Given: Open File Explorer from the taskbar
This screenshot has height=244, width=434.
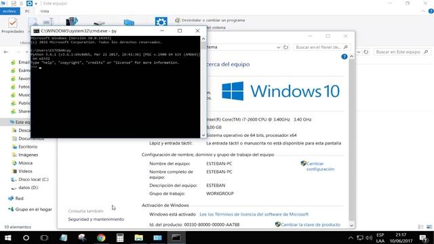Looking at the screenshot, I should coord(138,238).
